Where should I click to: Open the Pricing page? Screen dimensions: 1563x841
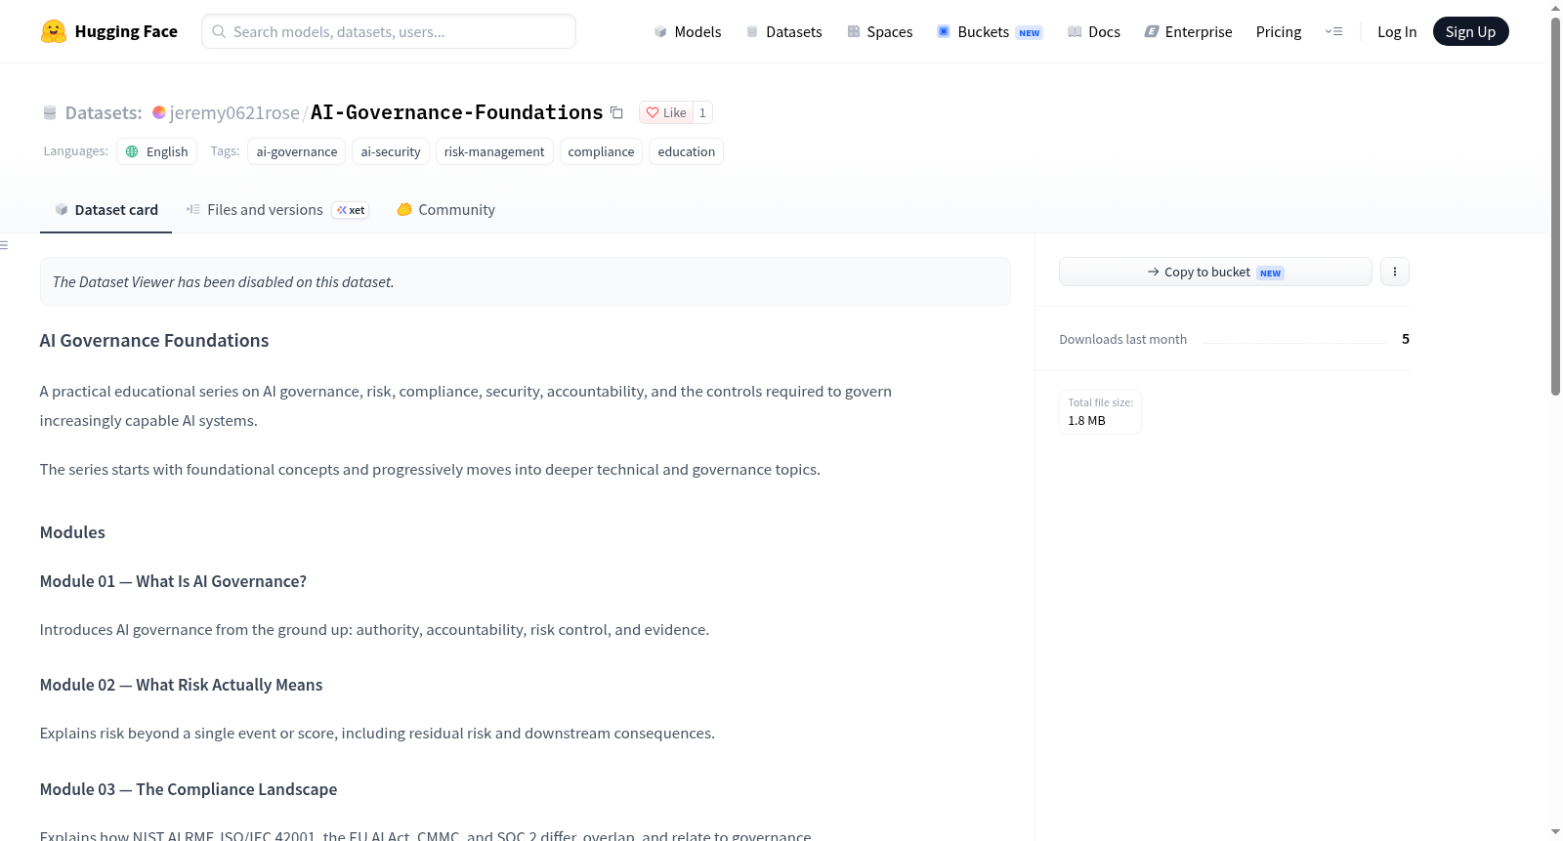tap(1279, 31)
